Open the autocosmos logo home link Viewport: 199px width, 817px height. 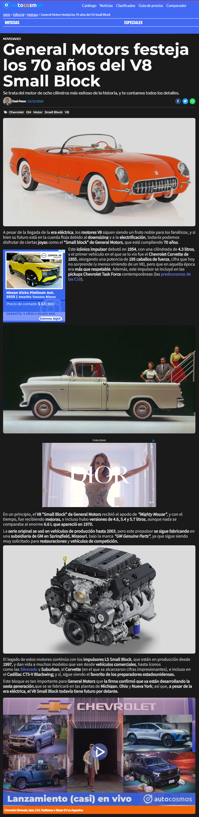pyautogui.click(x=22, y=5)
